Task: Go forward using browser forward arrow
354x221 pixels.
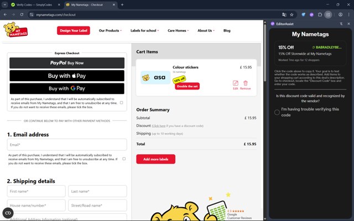Action: click(13, 15)
